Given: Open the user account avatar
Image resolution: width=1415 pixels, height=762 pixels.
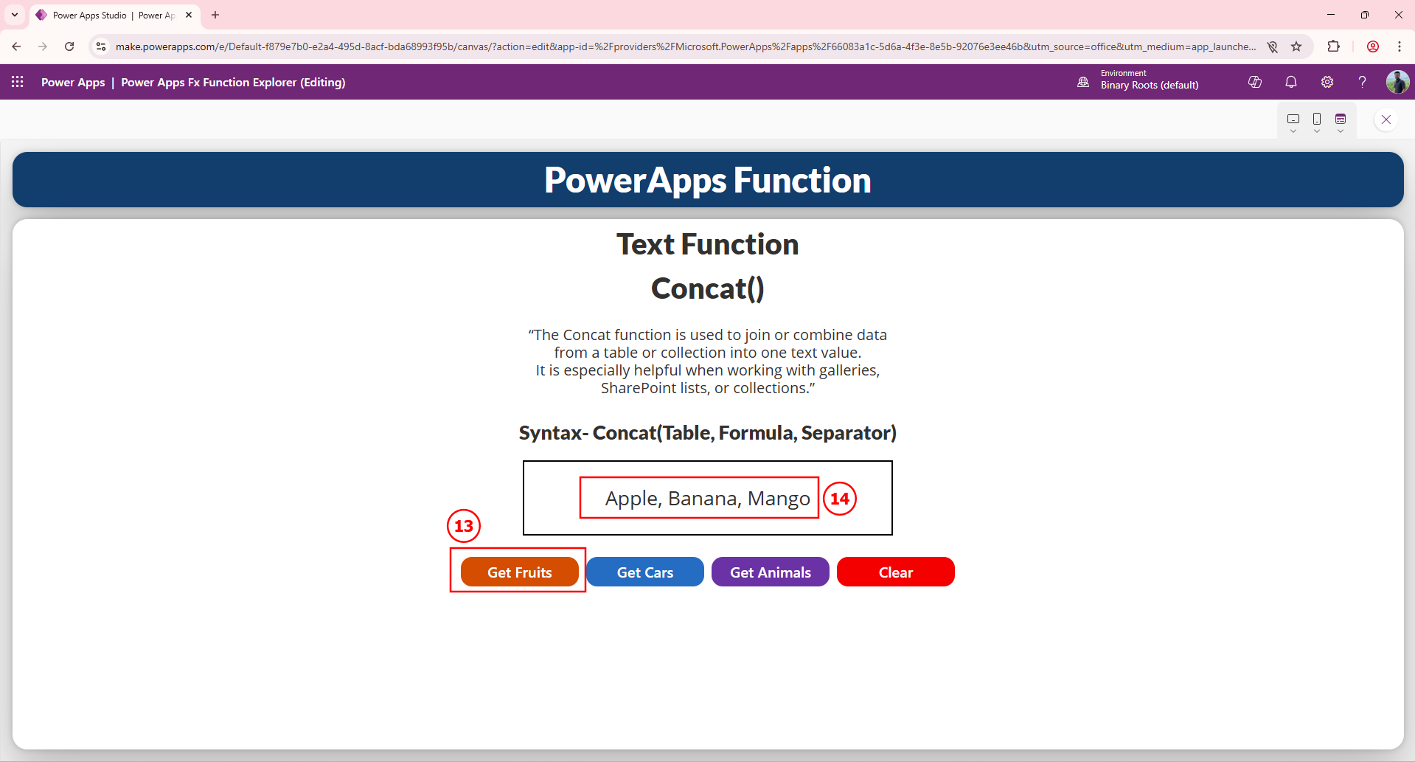Looking at the screenshot, I should click(x=1397, y=82).
